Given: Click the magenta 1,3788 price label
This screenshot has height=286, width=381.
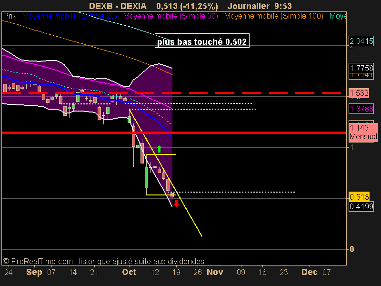Looking at the screenshot, I should tap(361, 109).
